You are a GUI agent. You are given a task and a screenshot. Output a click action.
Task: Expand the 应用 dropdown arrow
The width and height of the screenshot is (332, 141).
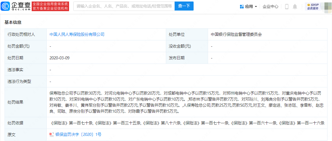256,7
